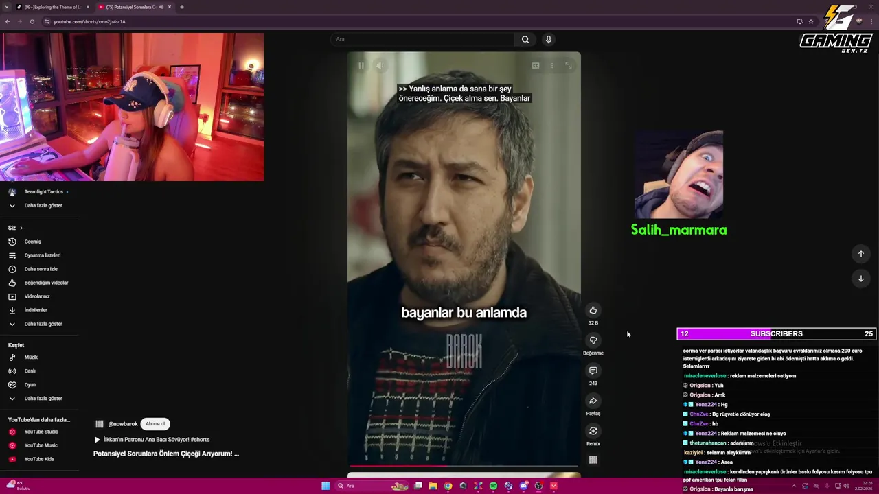Viewport: 879px width, 494px height.
Task: Share the Short via Paylaş
Action: coord(593,401)
